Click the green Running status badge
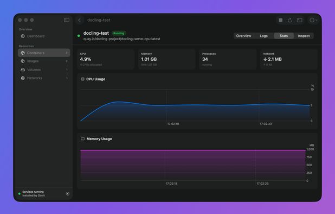Image resolution: width=335 pixels, height=214 pixels. pyautogui.click(x=119, y=33)
